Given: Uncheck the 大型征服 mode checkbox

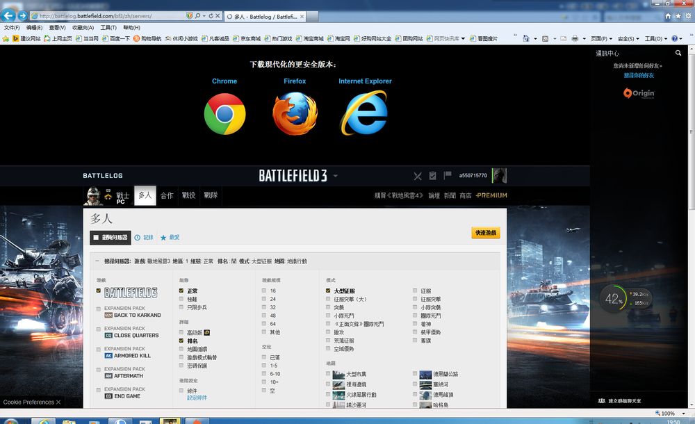Looking at the screenshot, I should pyautogui.click(x=328, y=291).
